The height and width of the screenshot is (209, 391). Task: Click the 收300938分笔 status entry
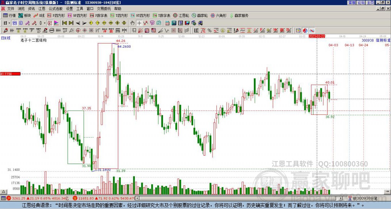(x=365, y=199)
